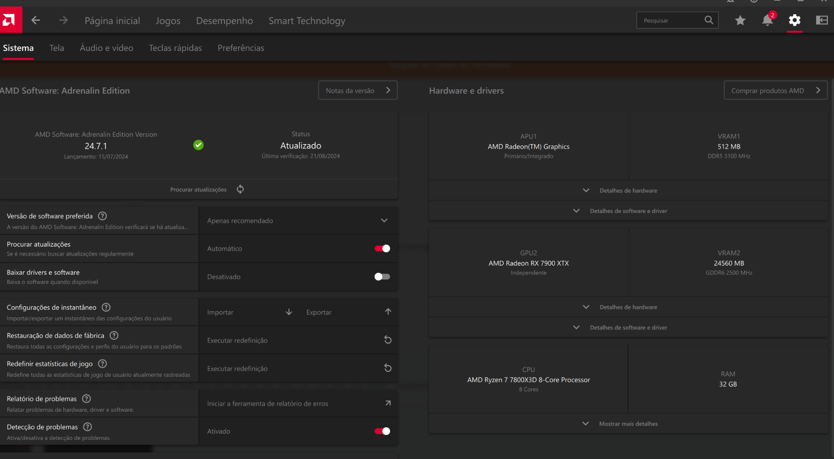
Task: Click Exportar snapshot button
Action: point(349,312)
